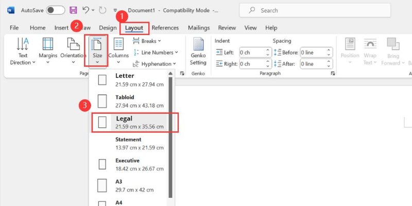Expand the Breaks dropdown

(x=147, y=41)
